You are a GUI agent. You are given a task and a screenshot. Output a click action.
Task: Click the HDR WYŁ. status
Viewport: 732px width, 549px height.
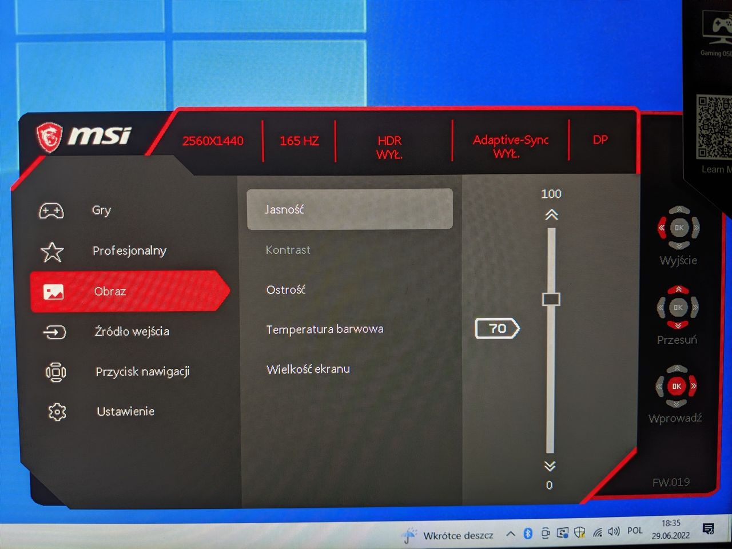pyautogui.click(x=389, y=147)
